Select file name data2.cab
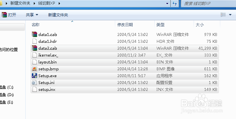Screen dimensions: 236x119 tap(48, 48)
